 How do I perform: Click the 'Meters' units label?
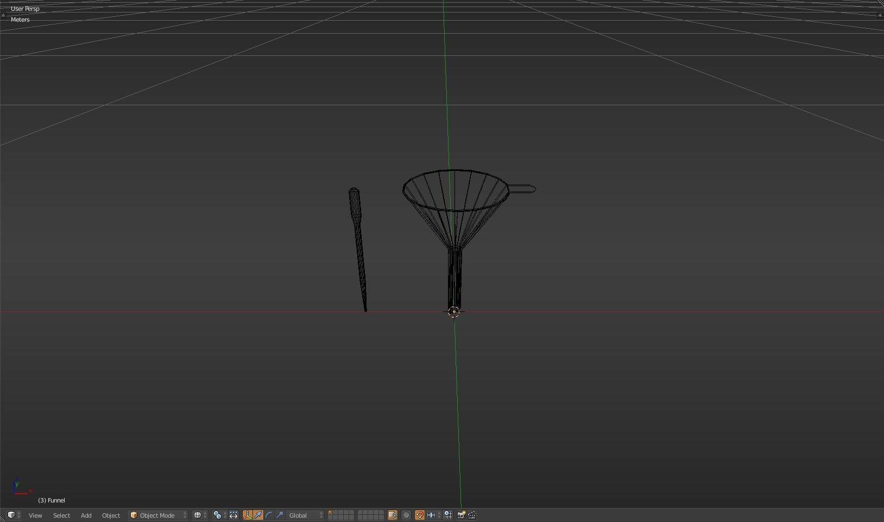pyautogui.click(x=20, y=20)
